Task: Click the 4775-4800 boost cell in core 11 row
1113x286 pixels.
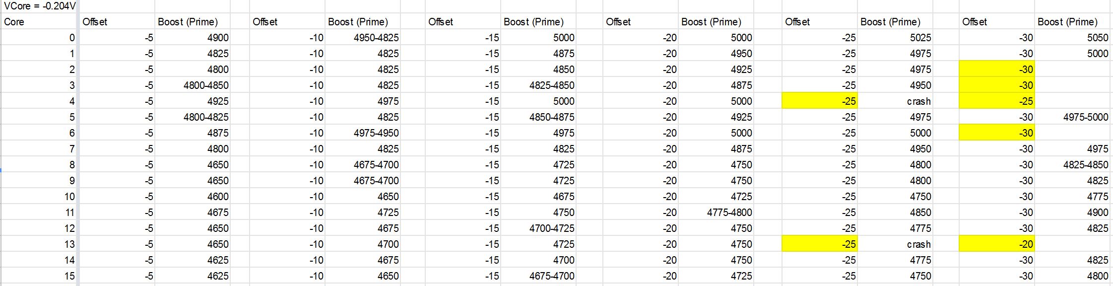Action: point(716,212)
